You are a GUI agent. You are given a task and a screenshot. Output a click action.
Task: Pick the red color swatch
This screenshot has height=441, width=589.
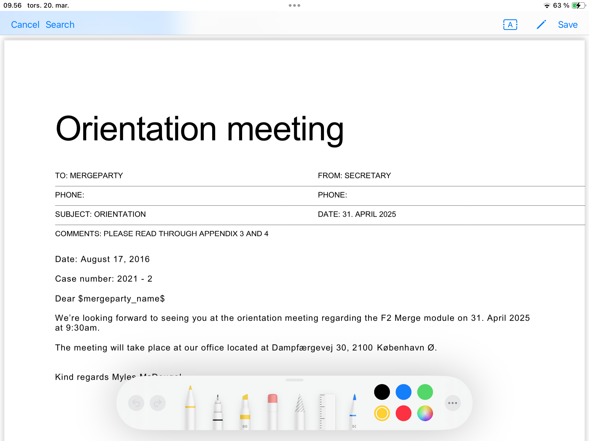tap(403, 413)
